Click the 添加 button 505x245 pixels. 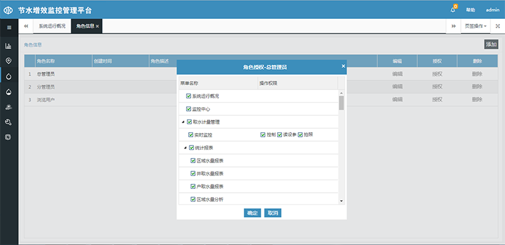(491, 44)
